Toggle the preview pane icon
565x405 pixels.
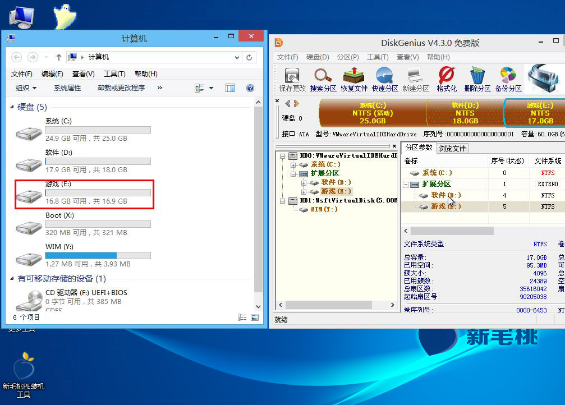click(230, 88)
